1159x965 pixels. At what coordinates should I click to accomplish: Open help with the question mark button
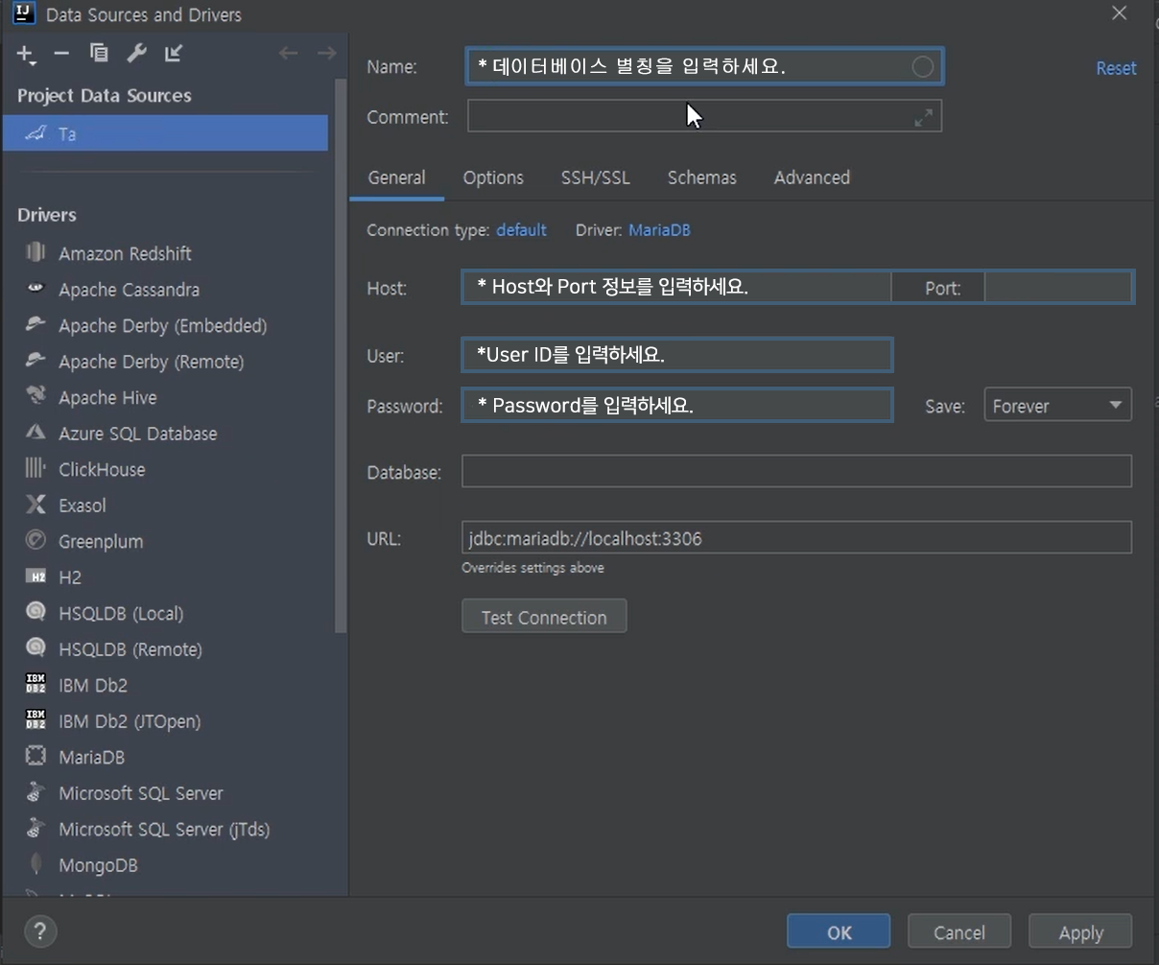pyautogui.click(x=40, y=930)
